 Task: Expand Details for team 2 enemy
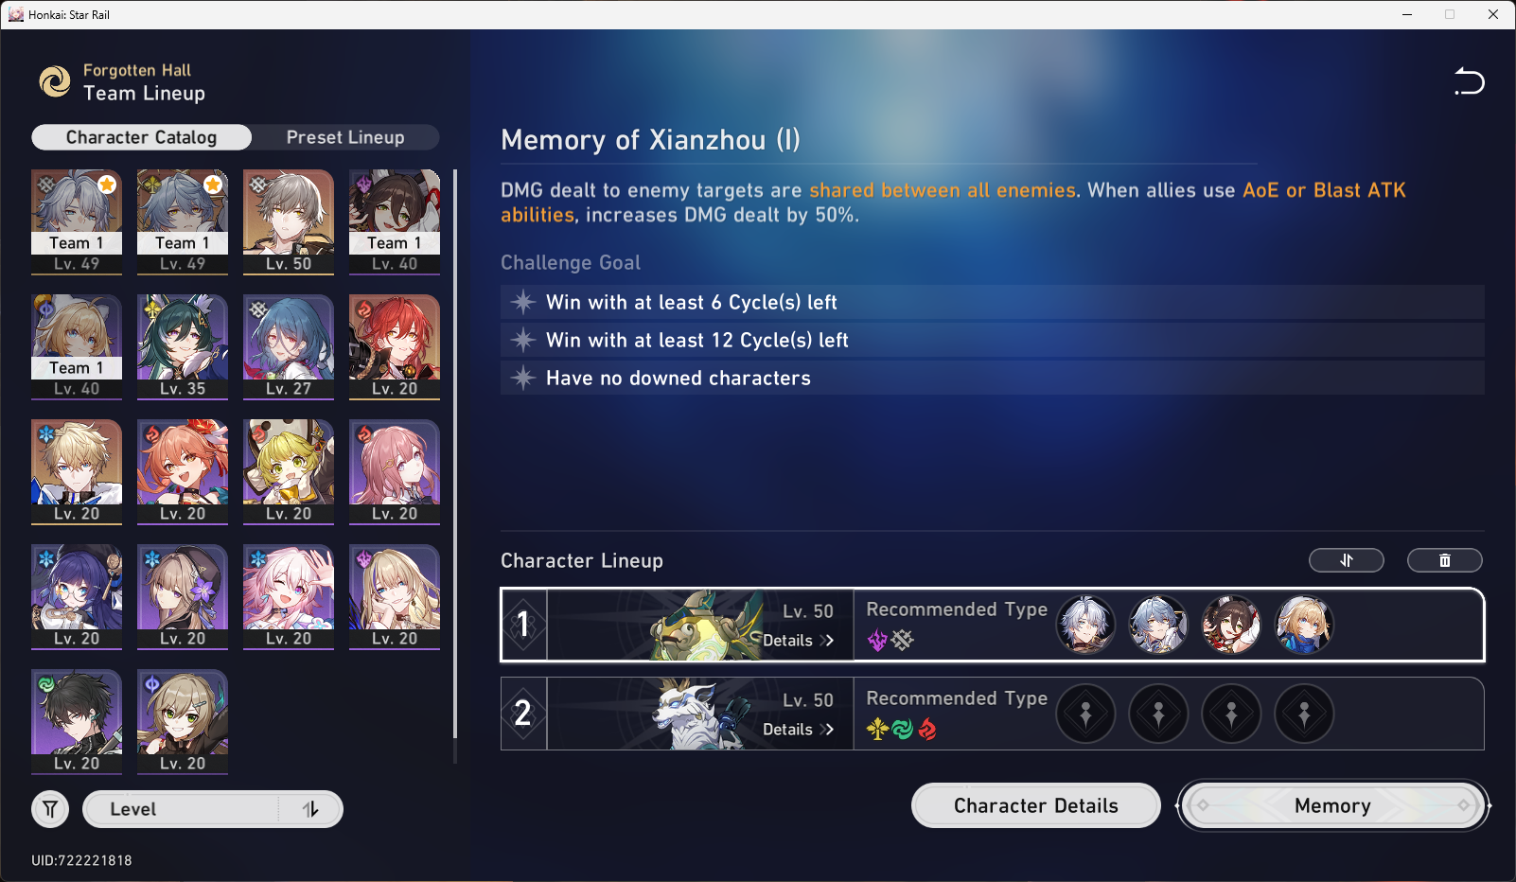click(x=798, y=730)
